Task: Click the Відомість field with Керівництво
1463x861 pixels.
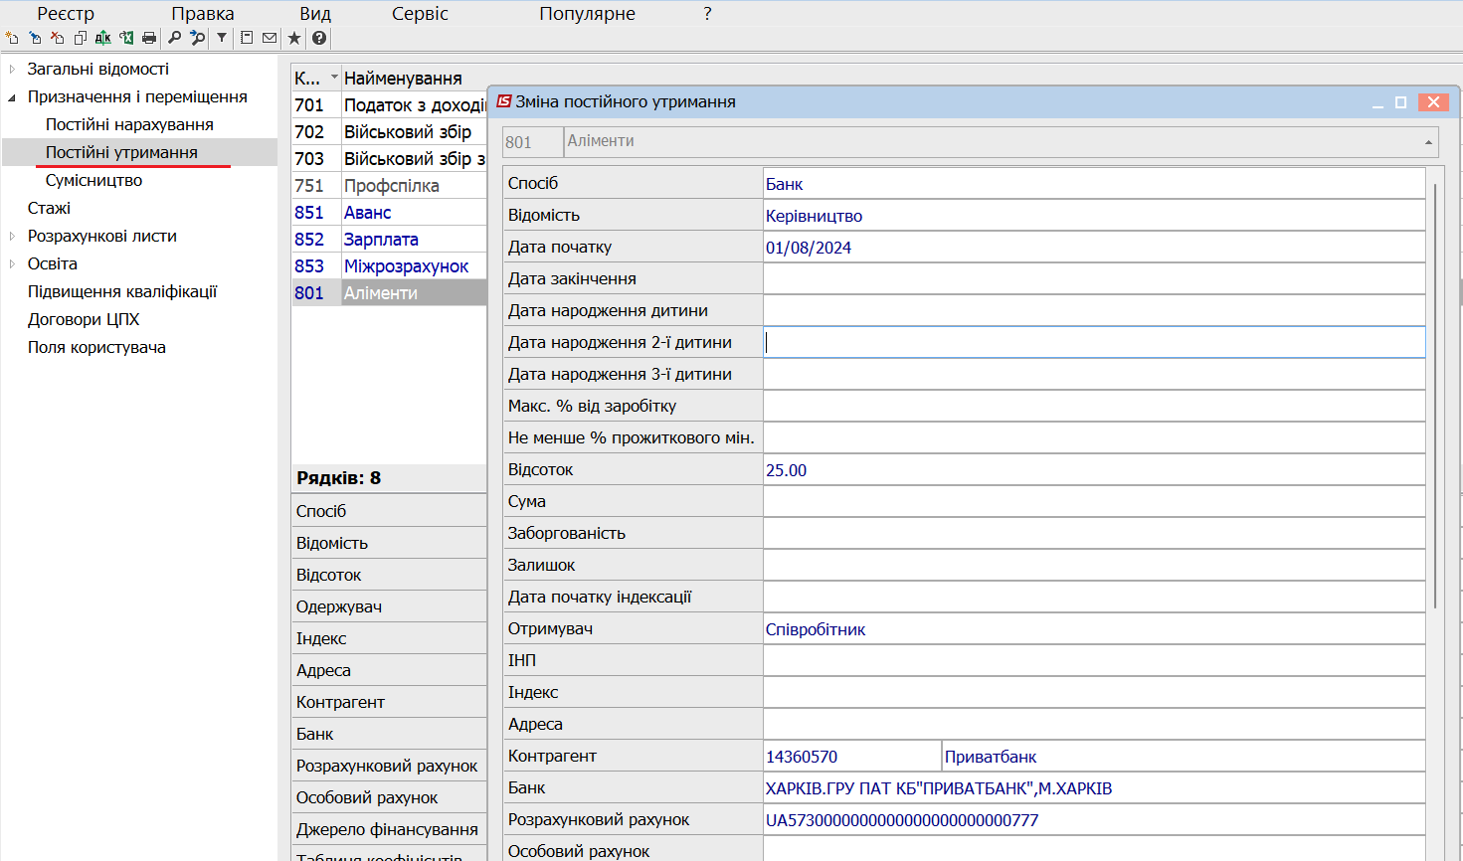Action: pos(1094,215)
